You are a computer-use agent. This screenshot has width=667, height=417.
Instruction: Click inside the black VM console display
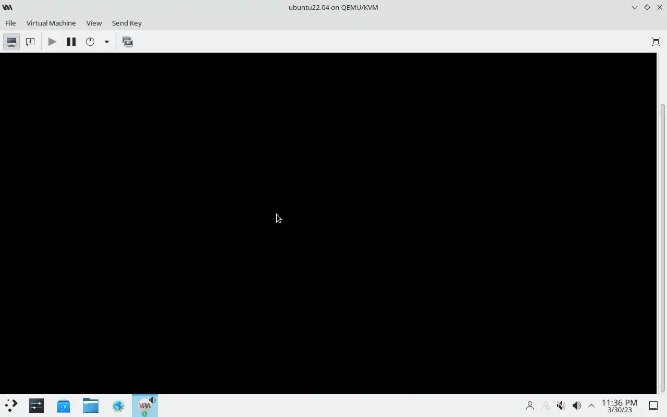pyautogui.click(x=328, y=223)
